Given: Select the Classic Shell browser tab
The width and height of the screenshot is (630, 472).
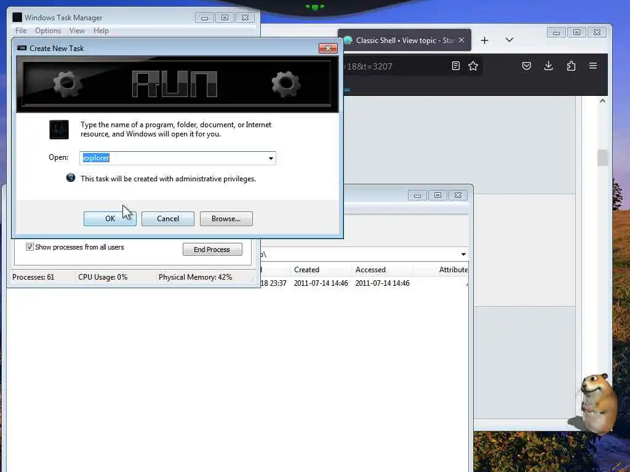Looking at the screenshot, I should [404, 40].
